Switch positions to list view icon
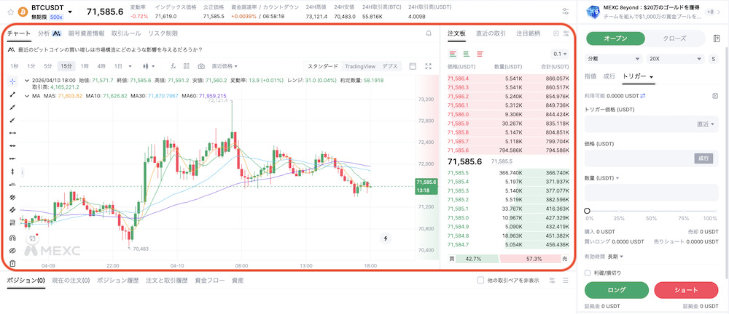Image resolution: width=729 pixels, height=314 pixels. coord(566,281)
